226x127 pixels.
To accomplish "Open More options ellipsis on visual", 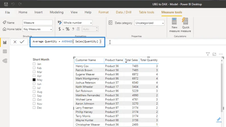I will tap(221, 54).
